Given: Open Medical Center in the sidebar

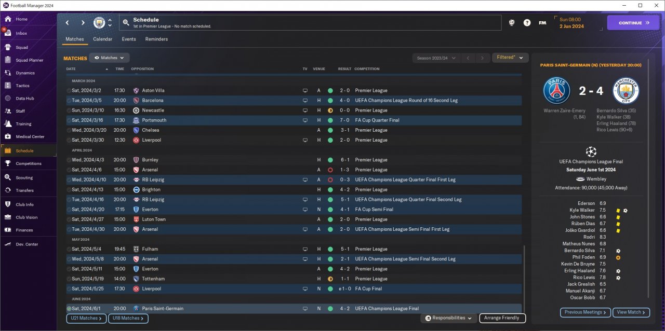Looking at the screenshot, I should pos(29,137).
